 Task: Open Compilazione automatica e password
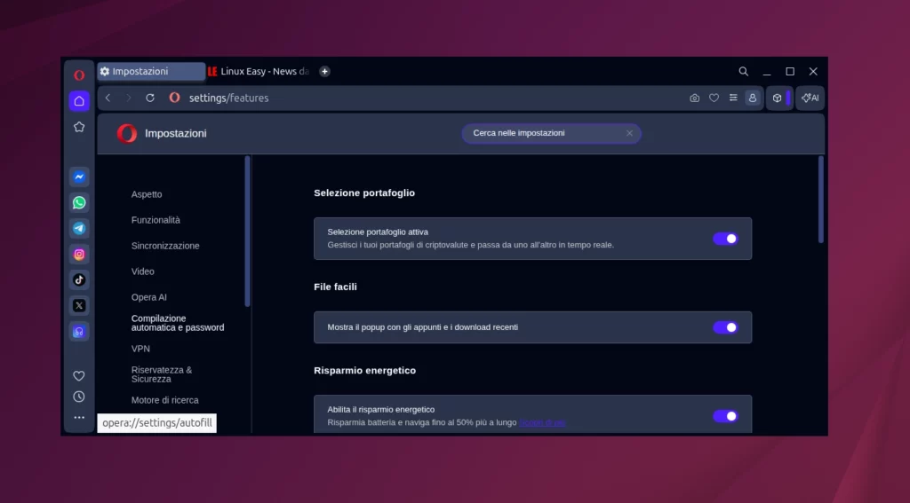click(x=178, y=323)
